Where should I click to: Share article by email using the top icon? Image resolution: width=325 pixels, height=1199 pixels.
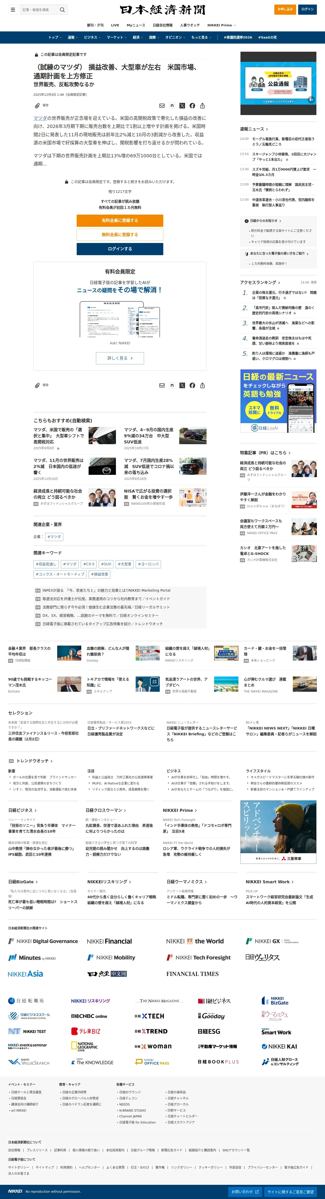tap(162, 106)
